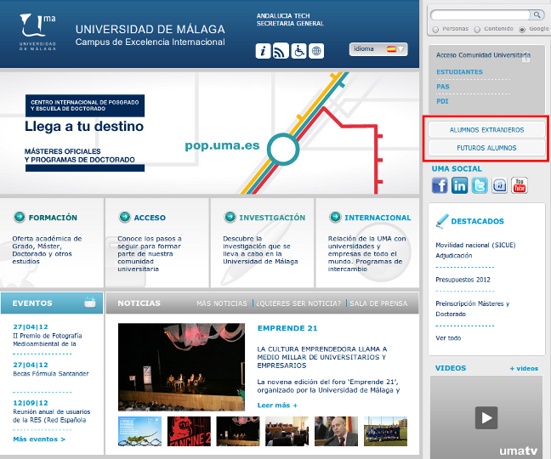Click the FUTUROS ALUMNOS button
This screenshot has height=459, width=551.
pyautogui.click(x=486, y=148)
